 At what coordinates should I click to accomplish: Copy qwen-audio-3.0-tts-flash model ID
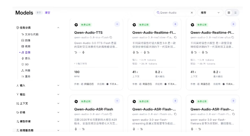[x=111, y=37]
